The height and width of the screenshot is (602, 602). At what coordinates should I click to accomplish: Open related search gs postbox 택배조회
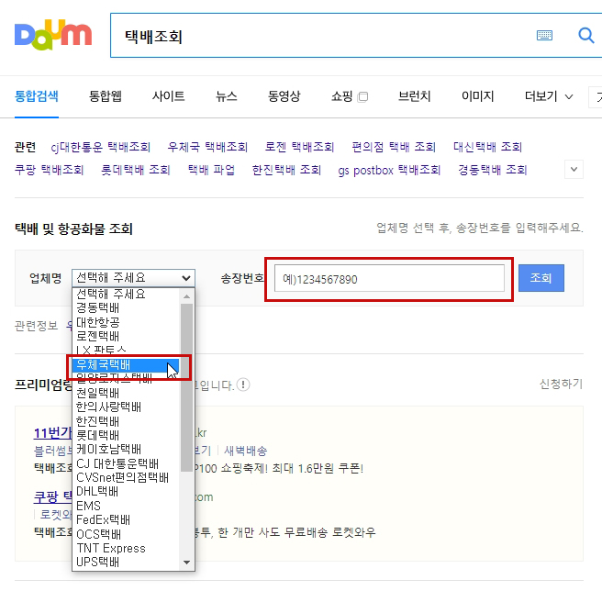(389, 170)
